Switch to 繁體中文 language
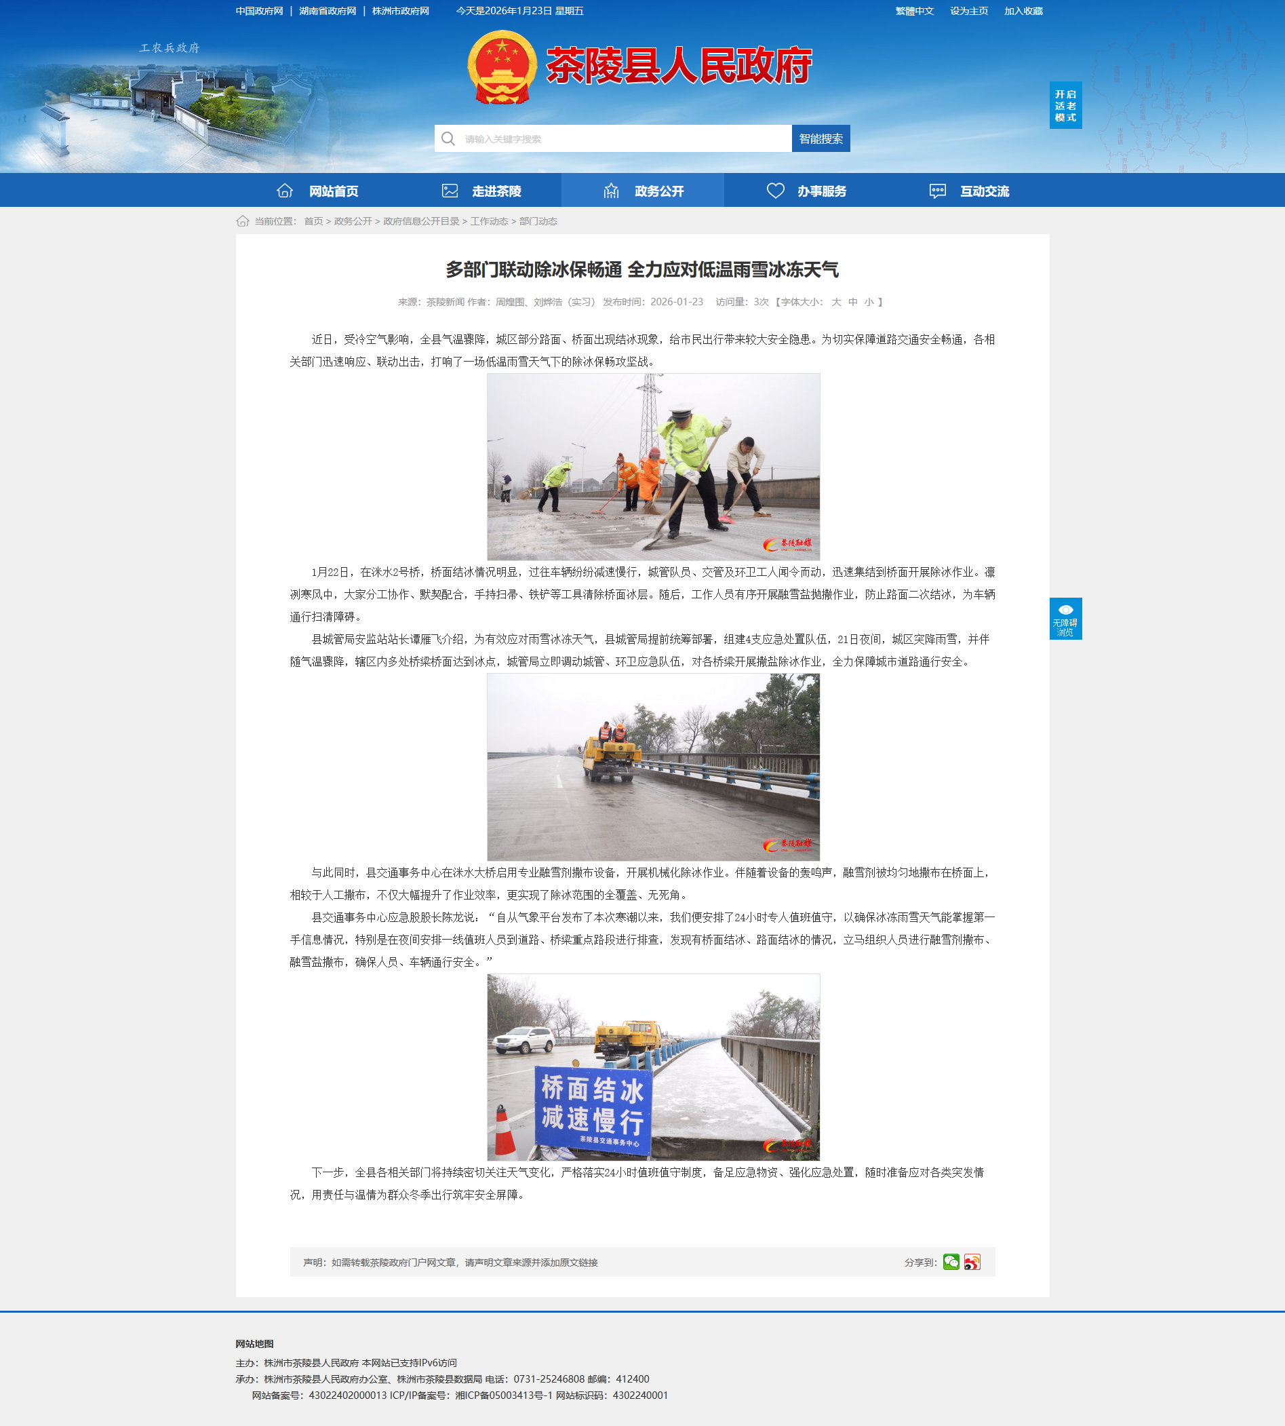1285x1426 pixels. pyautogui.click(x=914, y=12)
